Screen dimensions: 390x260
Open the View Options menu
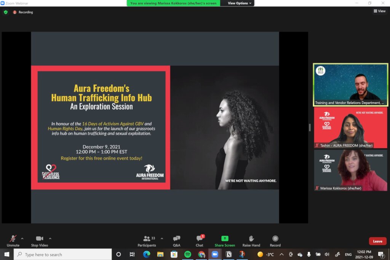[240, 3]
